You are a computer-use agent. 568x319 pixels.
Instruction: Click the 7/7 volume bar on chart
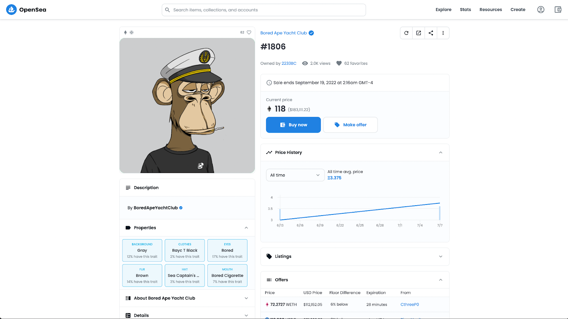click(440, 213)
